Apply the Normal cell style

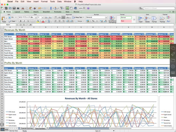[126, 18]
